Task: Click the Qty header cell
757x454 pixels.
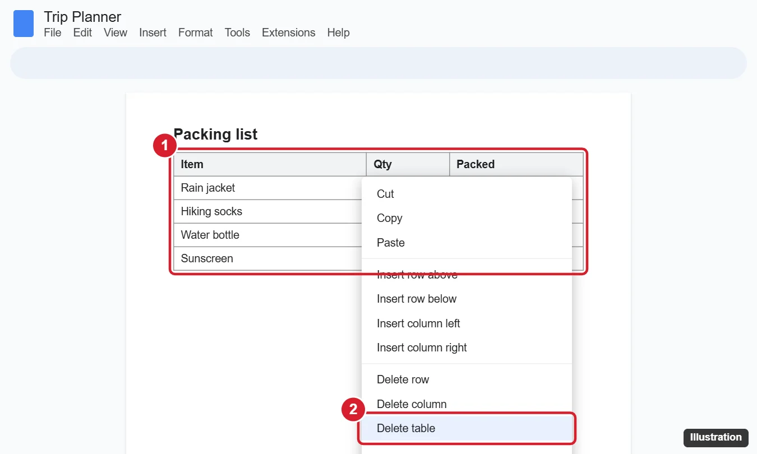Action: (x=408, y=164)
